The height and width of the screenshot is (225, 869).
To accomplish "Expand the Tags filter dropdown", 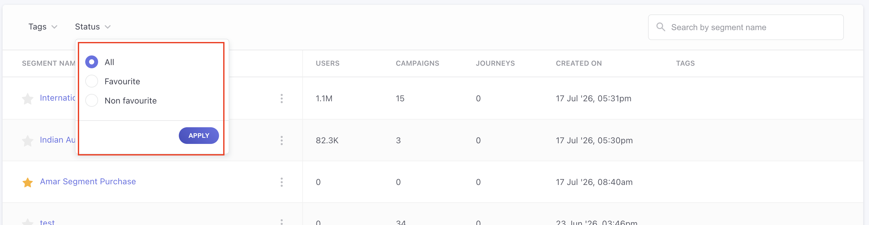I will (x=43, y=27).
